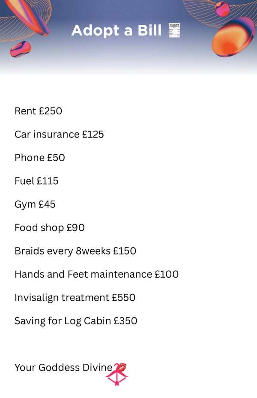Viewport: 257px width, 398px height.
Task: Select the Invisalign treatment £550 line
Action: pos(75,298)
